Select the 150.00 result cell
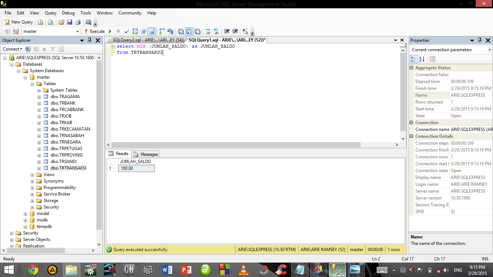493x277 pixels. click(136, 168)
